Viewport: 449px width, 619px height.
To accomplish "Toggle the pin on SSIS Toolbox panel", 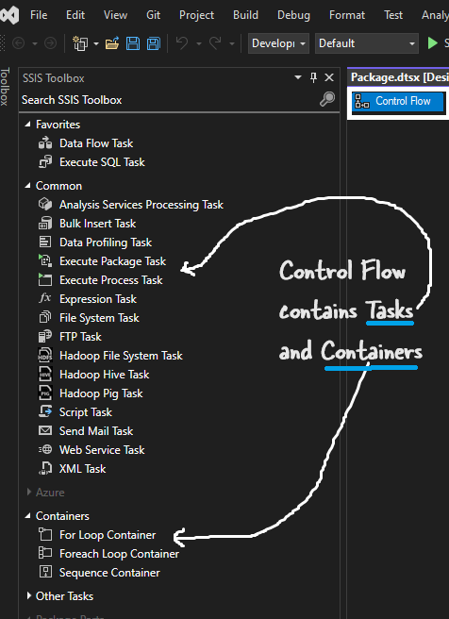I will click(314, 77).
